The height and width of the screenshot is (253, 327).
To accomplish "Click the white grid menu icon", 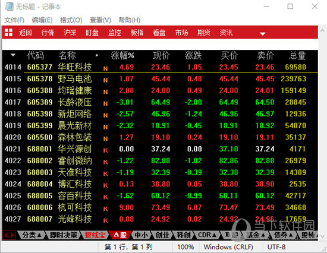I will coord(8,33).
